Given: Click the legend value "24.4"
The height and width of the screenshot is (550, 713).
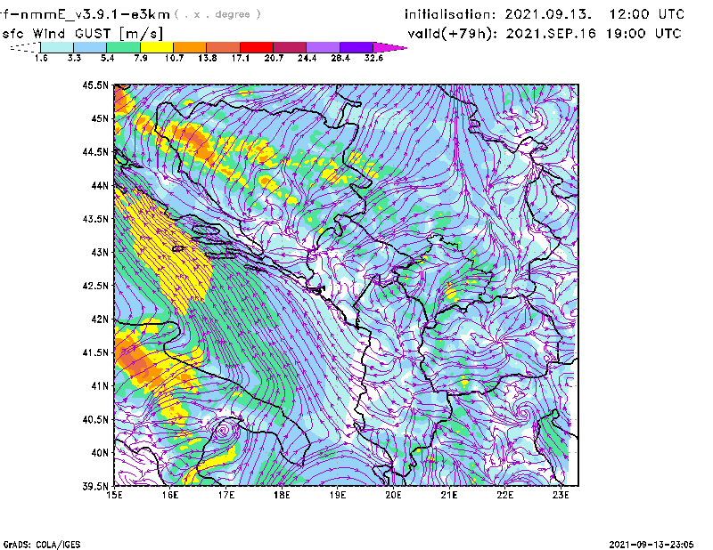Looking at the screenshot, I should (307, 58).
